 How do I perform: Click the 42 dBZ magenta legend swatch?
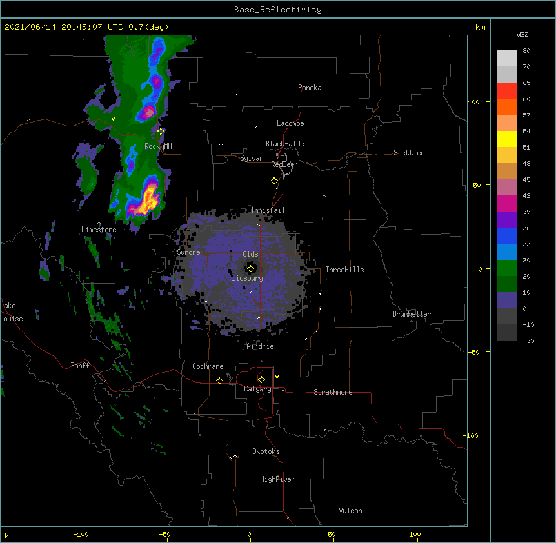coord(507,203)
